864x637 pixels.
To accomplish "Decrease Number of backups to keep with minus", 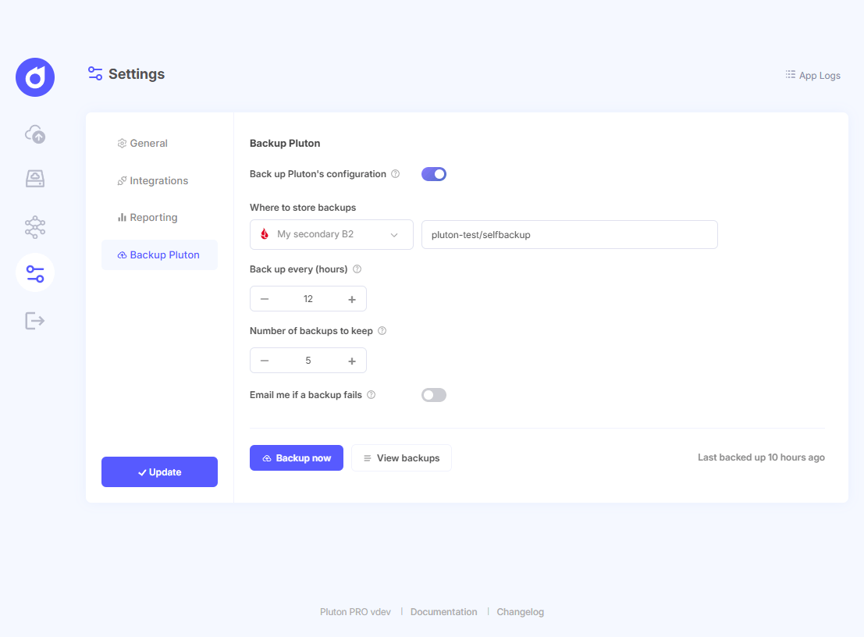I will pos(265,361).
